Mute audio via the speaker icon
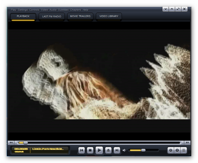Image resolution: width=198 pixels, height=163 pixels. tap(124, 150)
